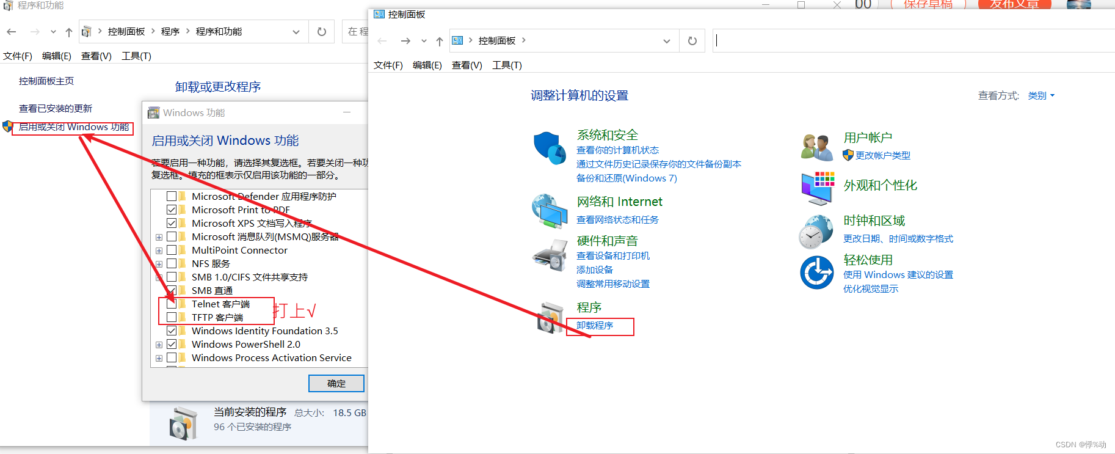1115x454 pixels.
Task: Click Change account type link
Action: (x=883, y=155)
